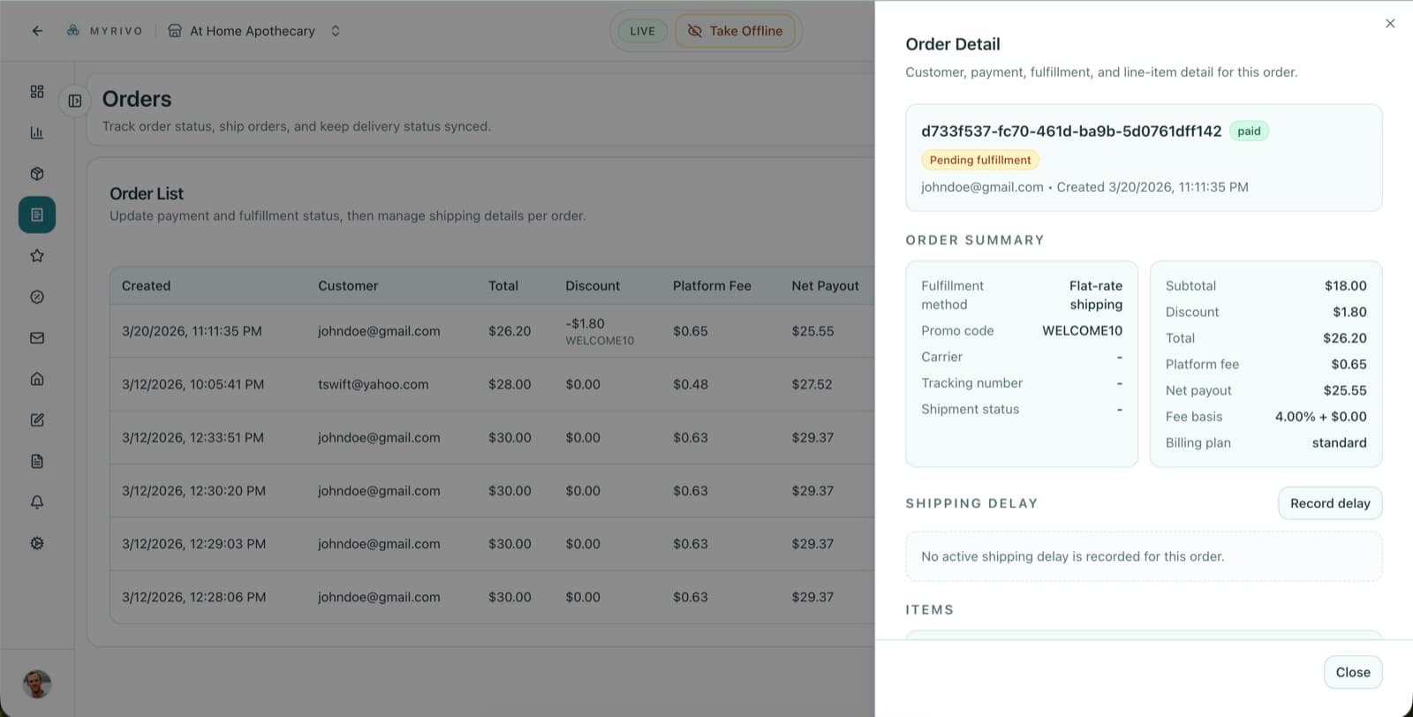
Task: Click the $28.00 total cell
Action: point(510,385)
